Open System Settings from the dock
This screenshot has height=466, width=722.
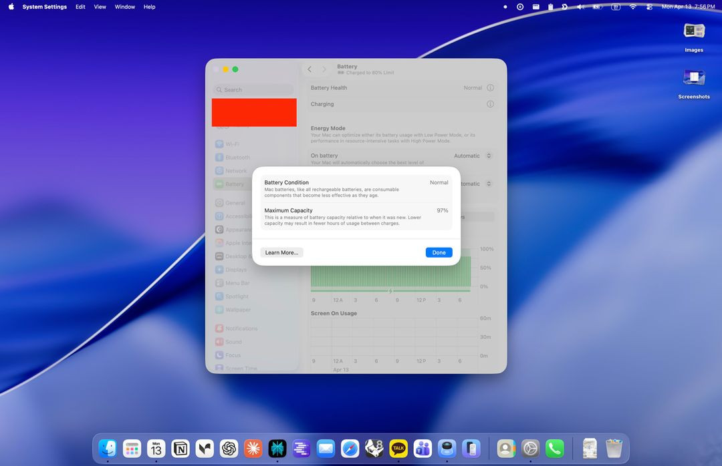pos(530,449)
